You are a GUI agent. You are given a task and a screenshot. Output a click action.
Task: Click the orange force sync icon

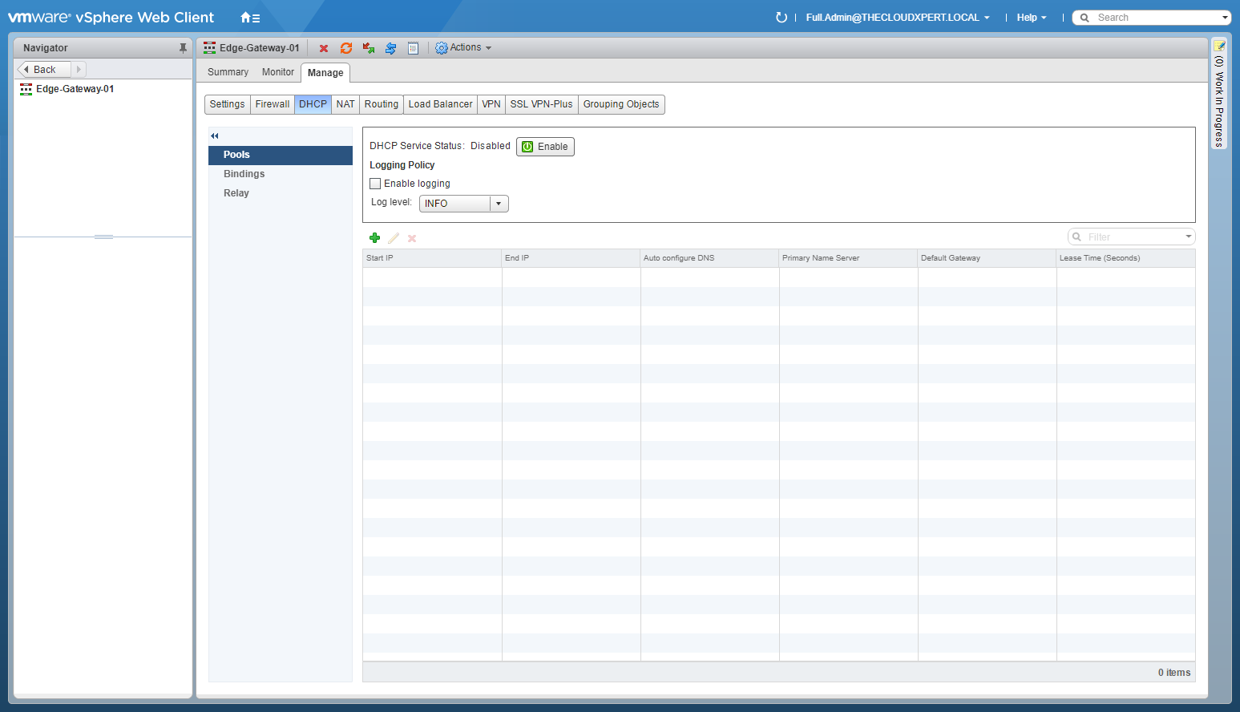click(346, 49)
